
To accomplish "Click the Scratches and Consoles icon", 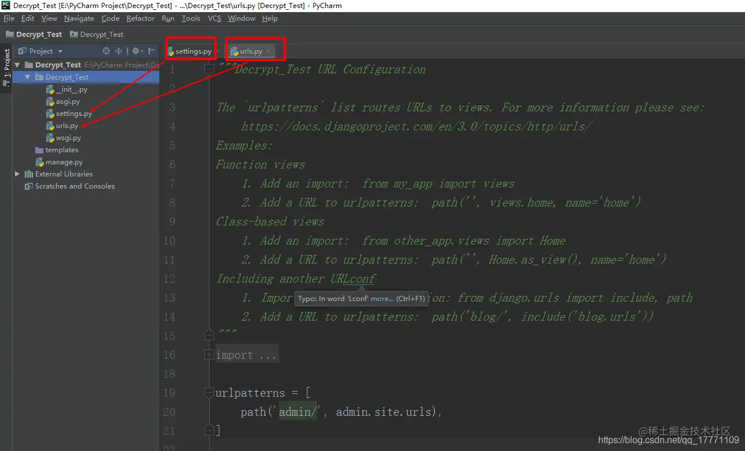I will 29,186.
